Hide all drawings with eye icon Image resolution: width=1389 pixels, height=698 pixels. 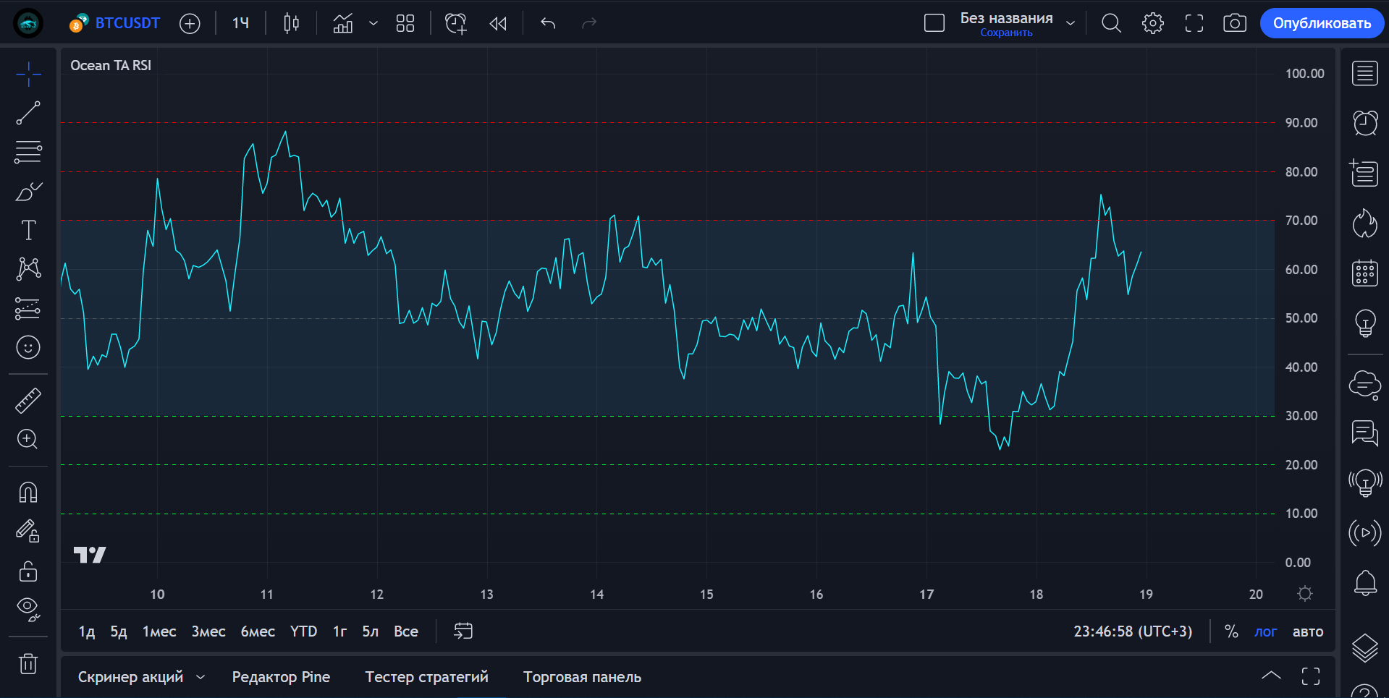(x=28, y=609)
